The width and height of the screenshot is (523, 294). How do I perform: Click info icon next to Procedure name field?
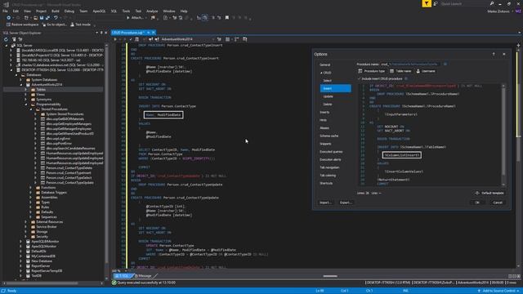445,64
